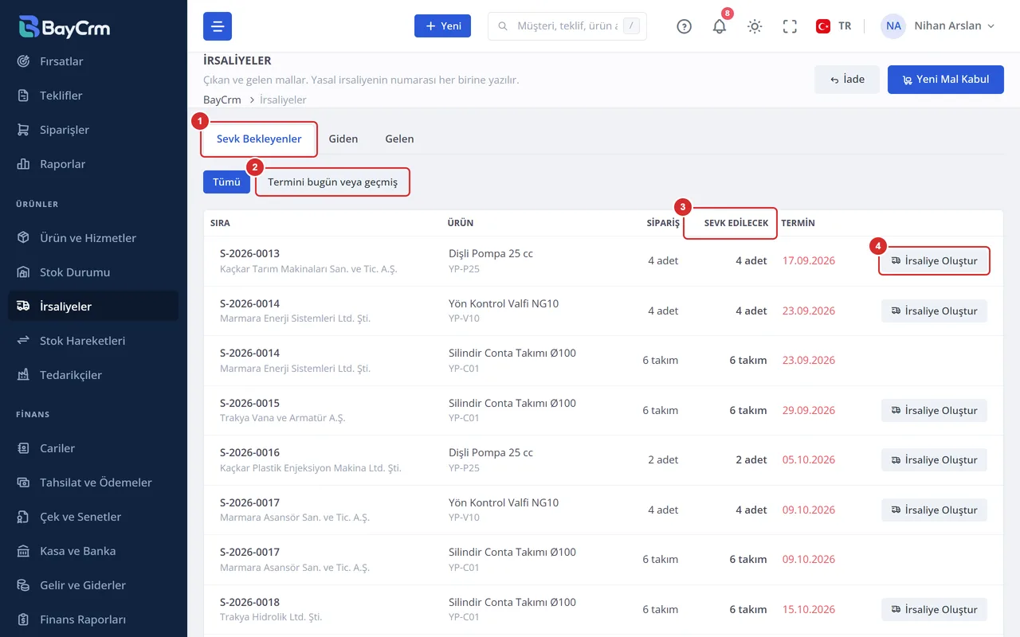Click the Yeni Mal Kabul button
The width and height of the screenshot is (1020, 637).
coord(946,80)
